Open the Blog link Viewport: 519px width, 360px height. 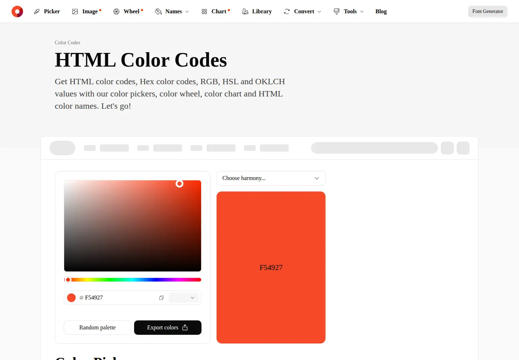tap(381, 12)
